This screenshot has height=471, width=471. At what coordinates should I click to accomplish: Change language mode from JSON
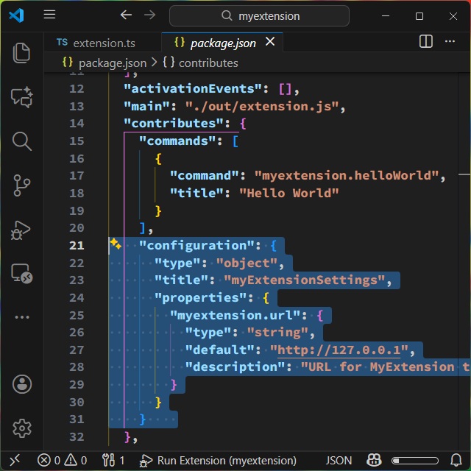tap(339, 461)
